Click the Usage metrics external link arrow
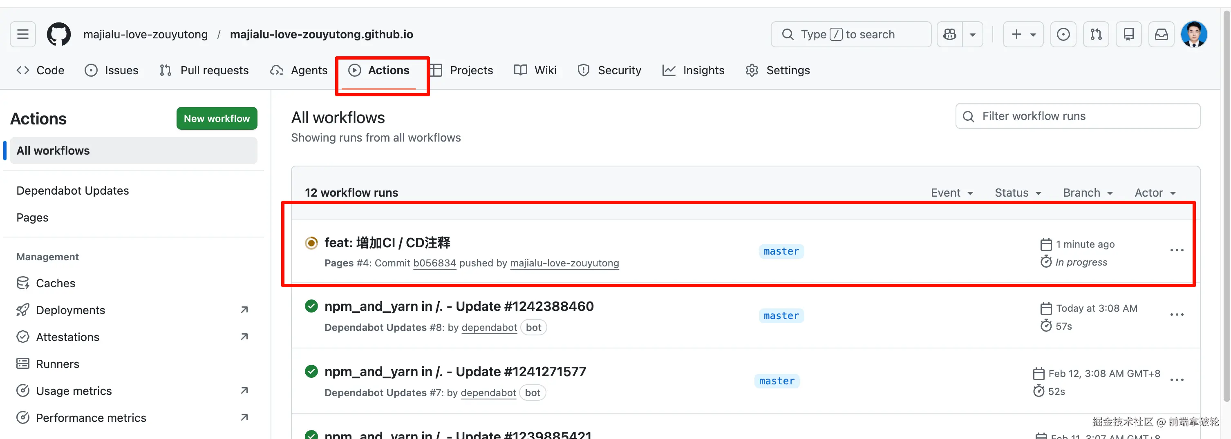 [244, 391]
